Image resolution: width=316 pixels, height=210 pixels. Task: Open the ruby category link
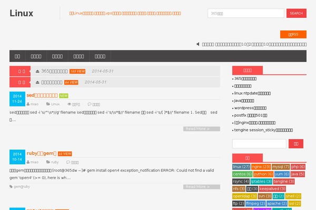click(55, 162)
